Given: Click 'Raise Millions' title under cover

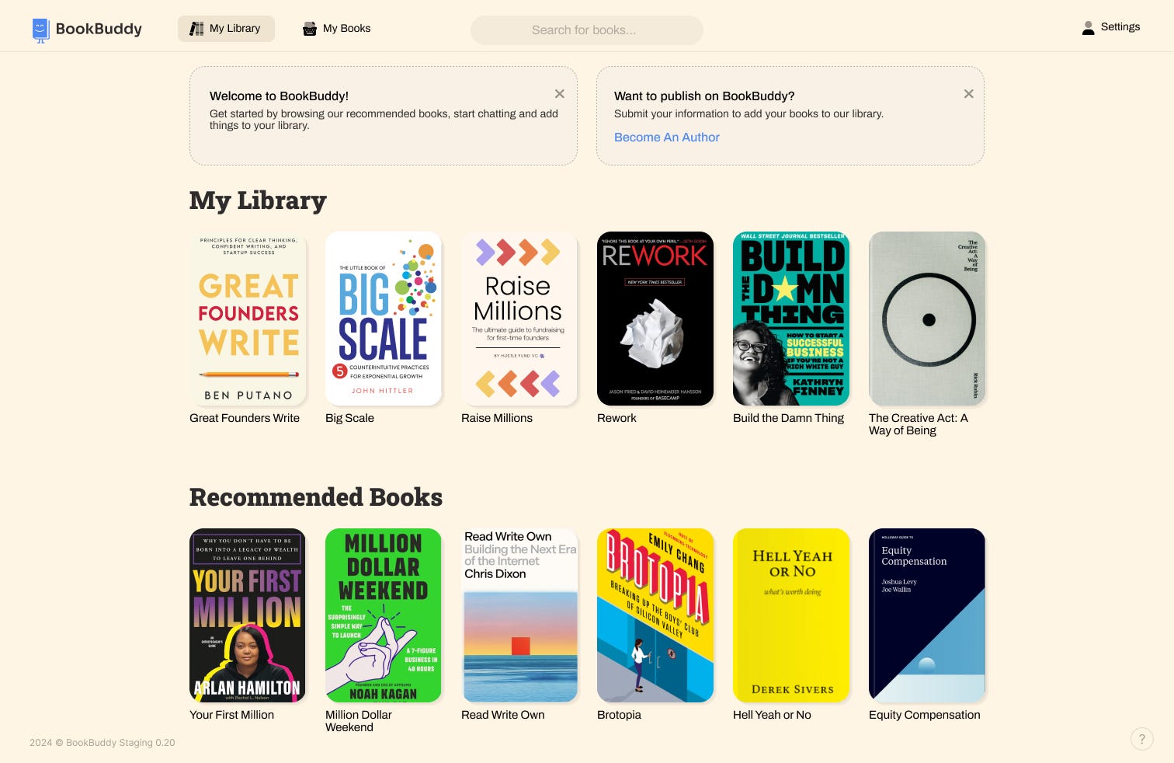Looking at the screenshot, I should 497,418.
